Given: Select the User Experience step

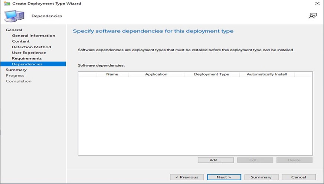Looking at the screenshot, I should (29, 53).
